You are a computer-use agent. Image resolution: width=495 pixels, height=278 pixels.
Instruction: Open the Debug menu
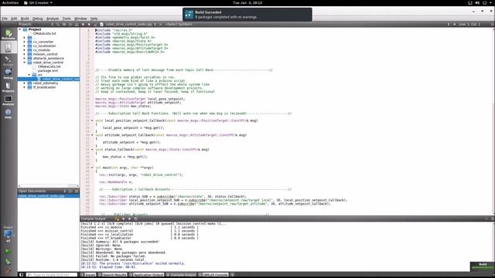38,19
